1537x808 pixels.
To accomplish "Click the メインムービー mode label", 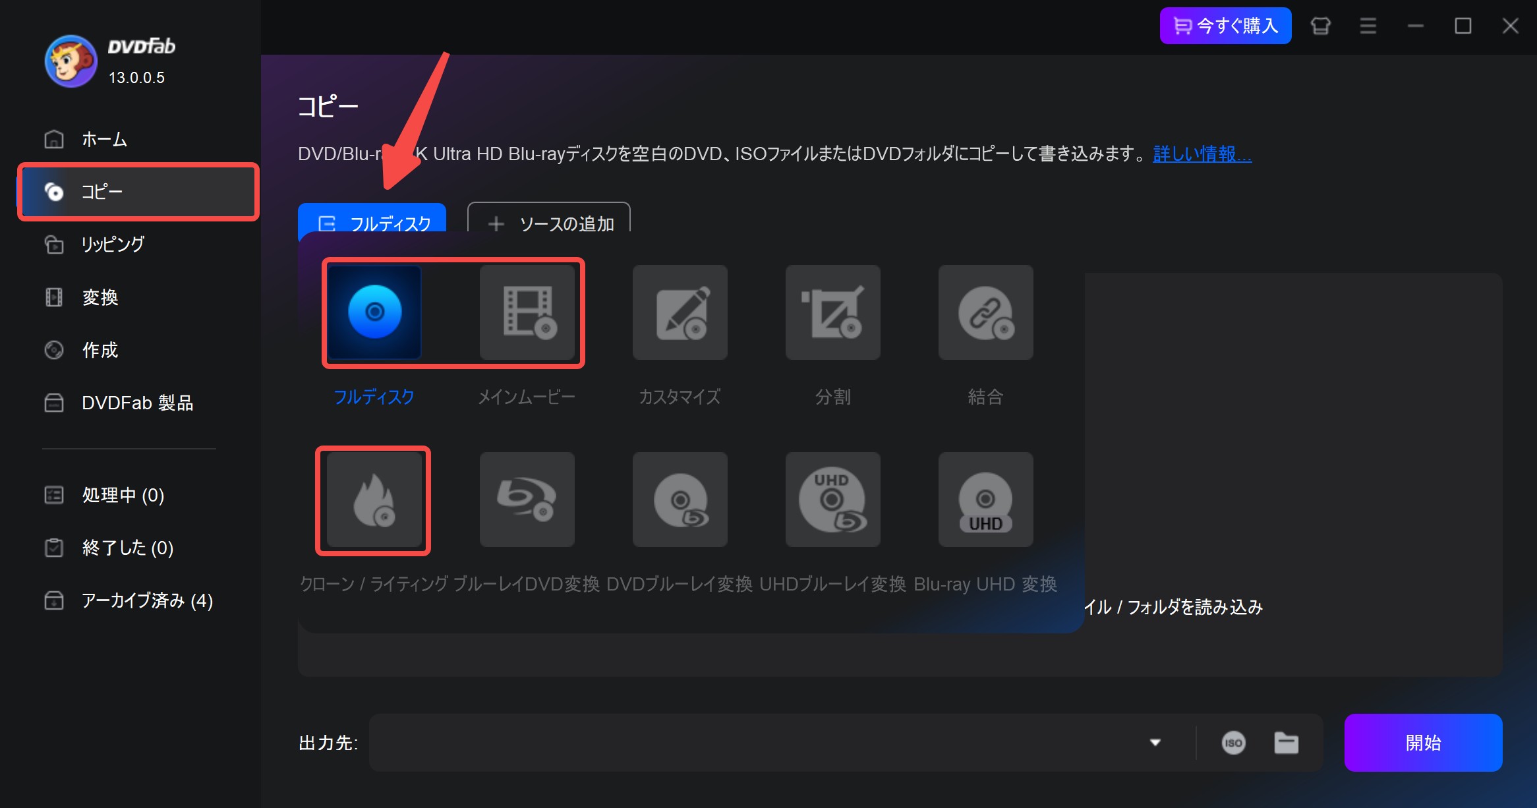I will click(527, 397).
